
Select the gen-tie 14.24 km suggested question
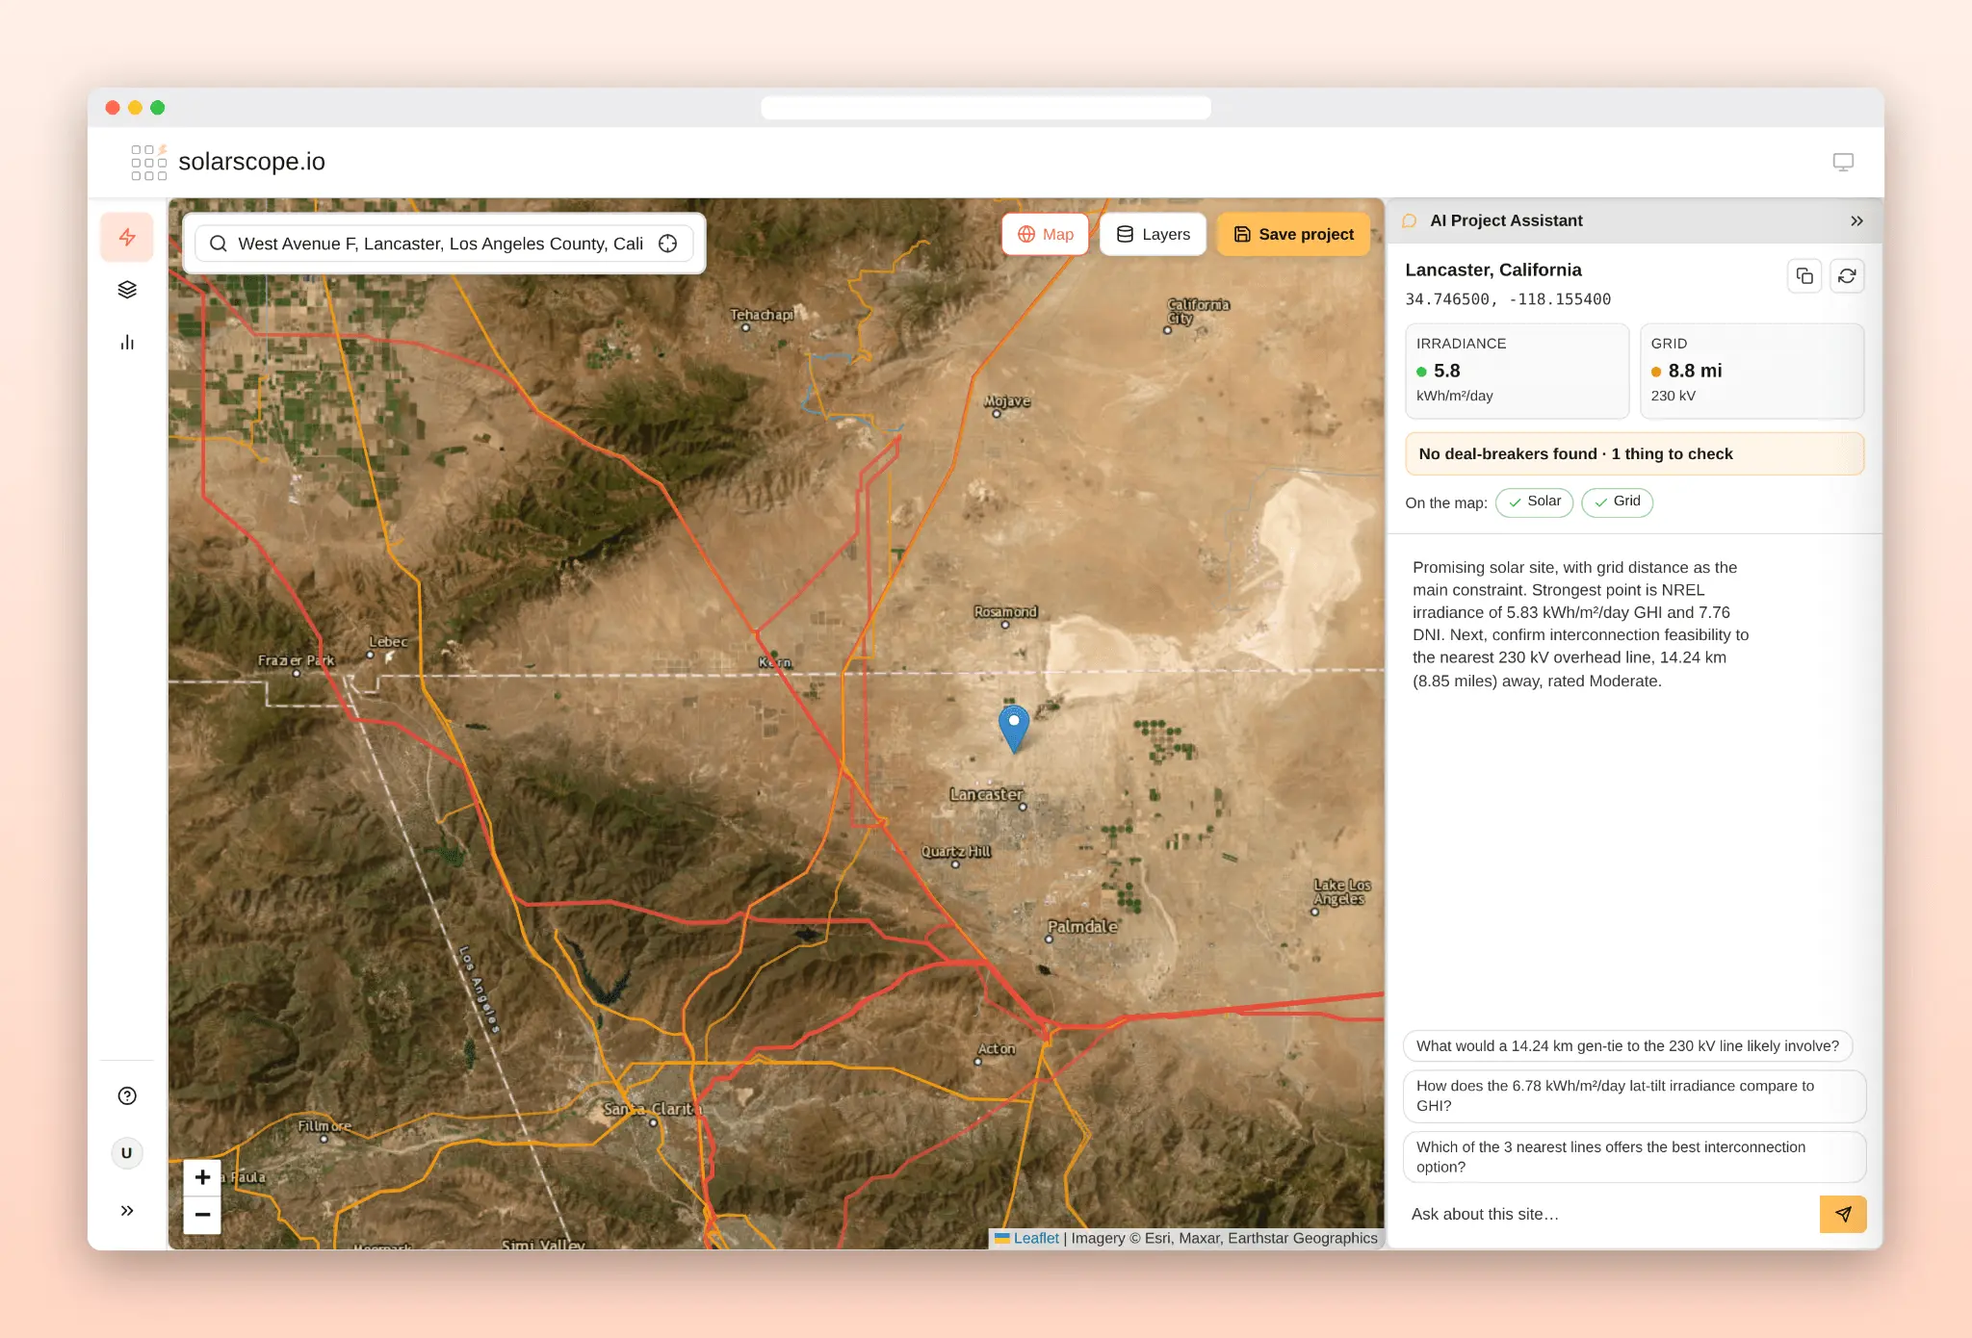[x=1628, y=1046]
